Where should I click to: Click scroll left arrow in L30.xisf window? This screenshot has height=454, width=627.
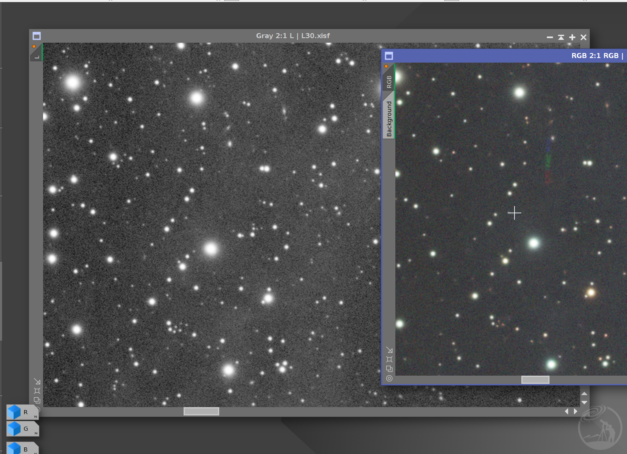(x=566, y=411)
